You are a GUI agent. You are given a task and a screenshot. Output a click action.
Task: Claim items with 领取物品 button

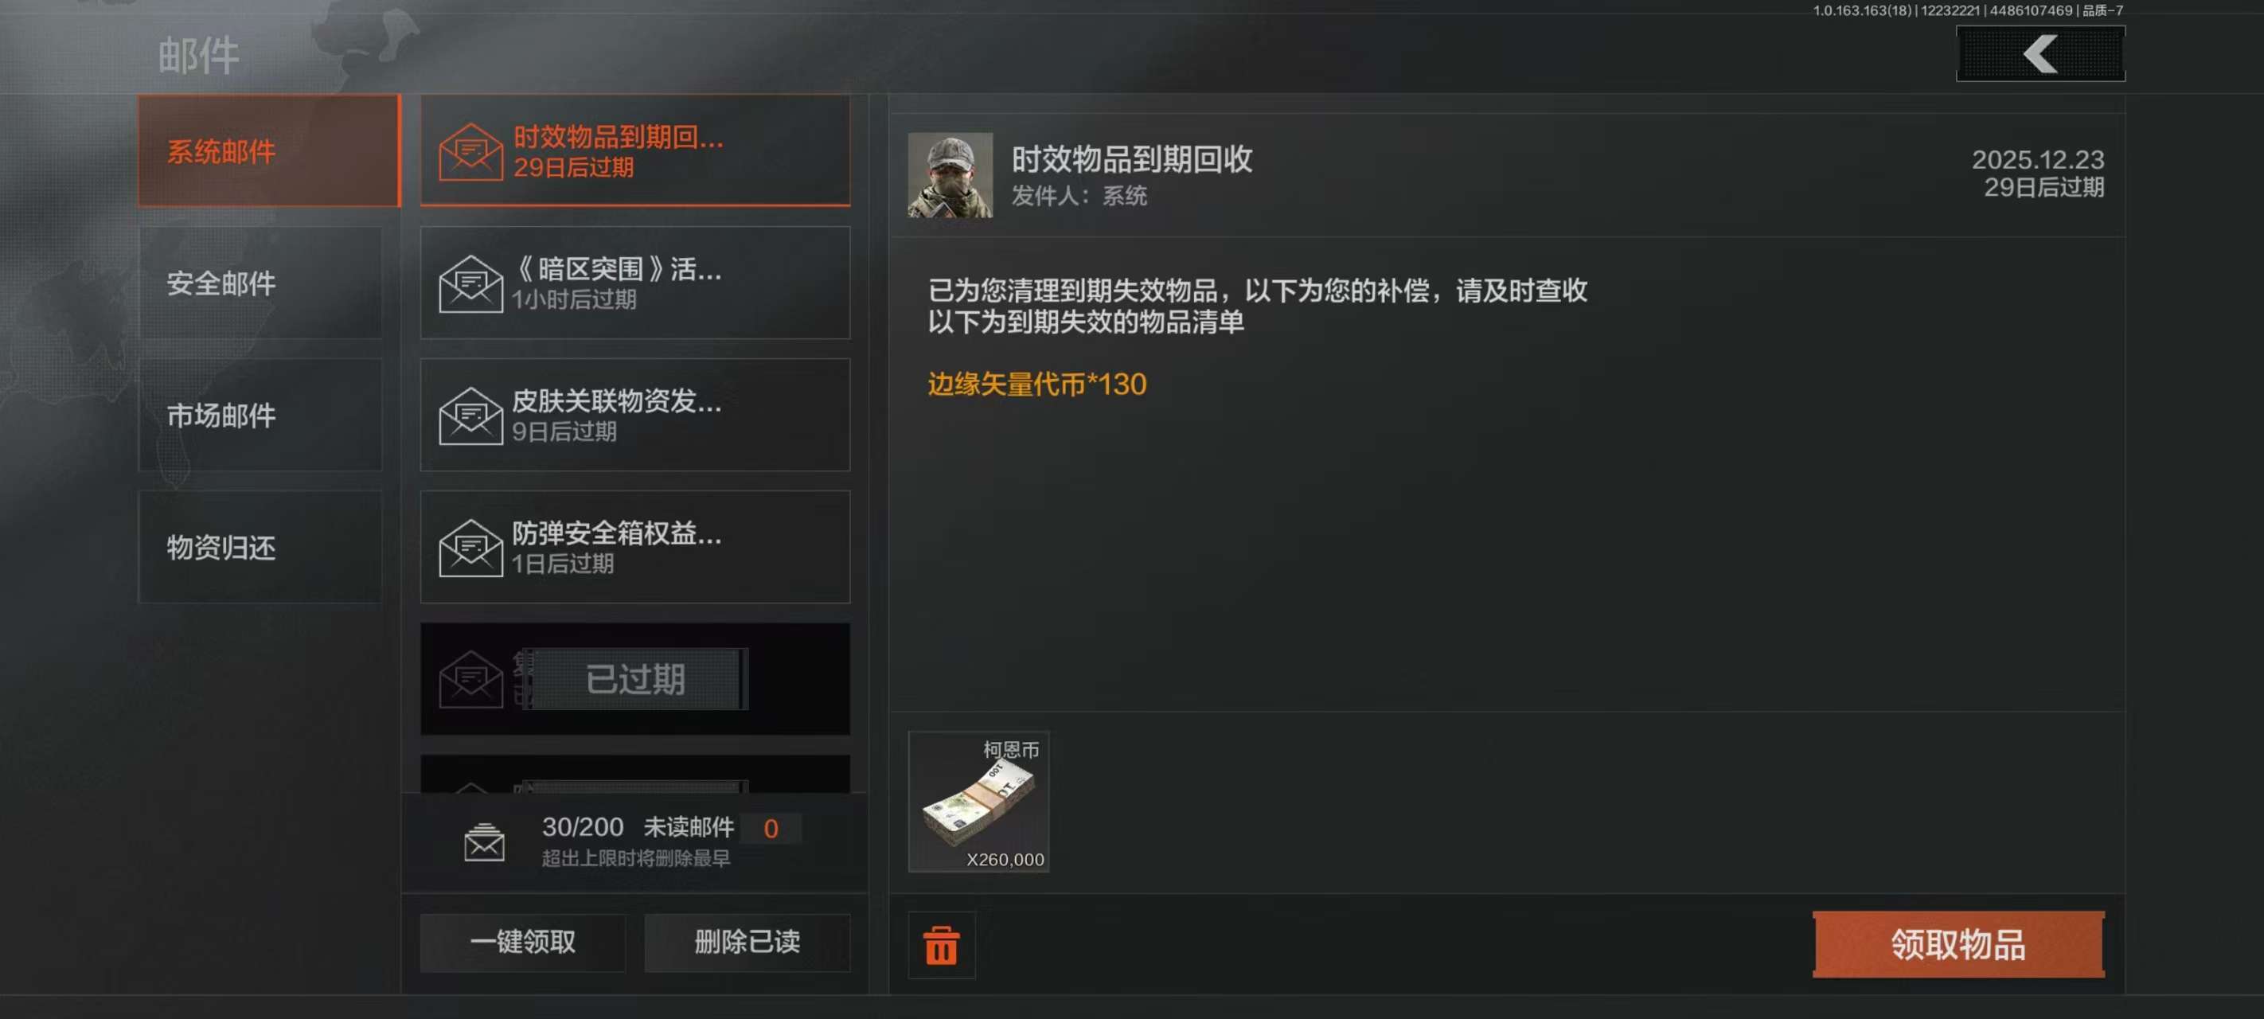pos(1958,944)
